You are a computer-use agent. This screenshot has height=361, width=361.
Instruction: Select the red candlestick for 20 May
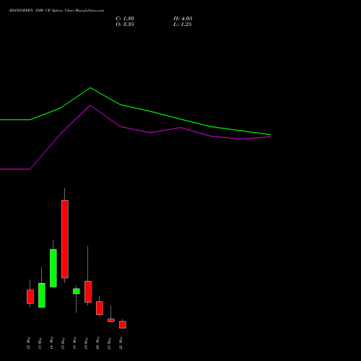tap(100, 308)
